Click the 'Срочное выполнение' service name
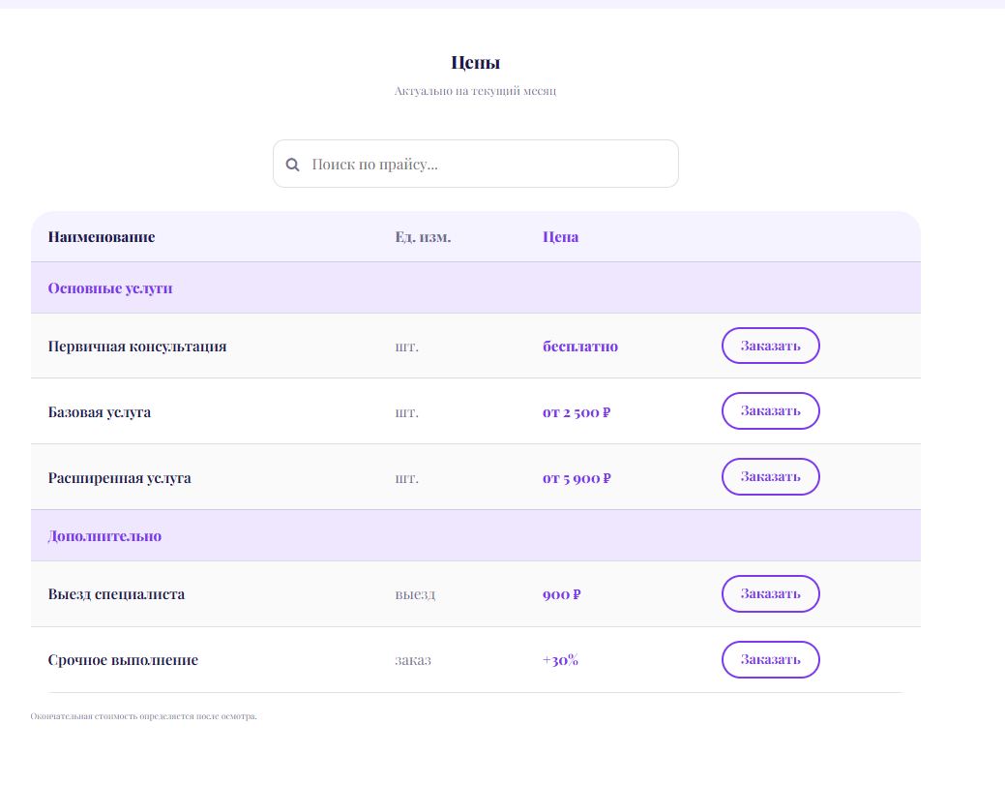 (123, 660)
